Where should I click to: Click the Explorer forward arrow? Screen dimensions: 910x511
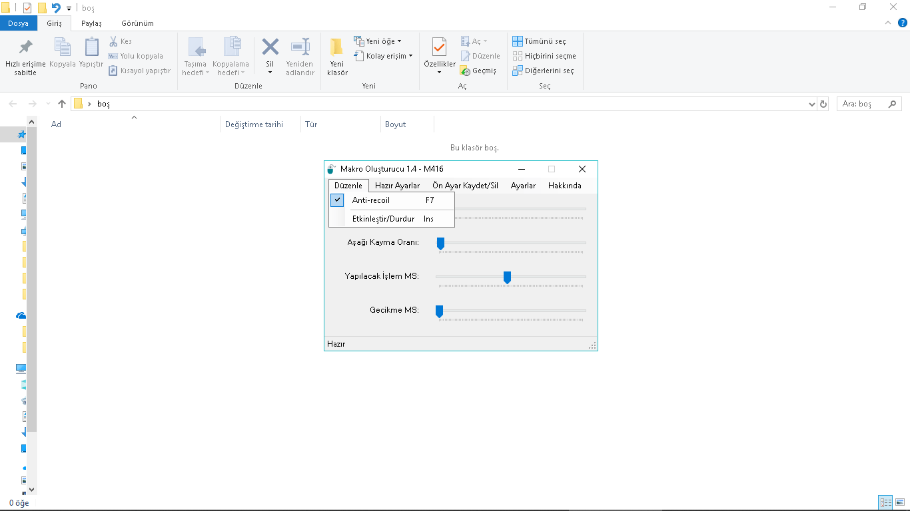coord(32,104)
